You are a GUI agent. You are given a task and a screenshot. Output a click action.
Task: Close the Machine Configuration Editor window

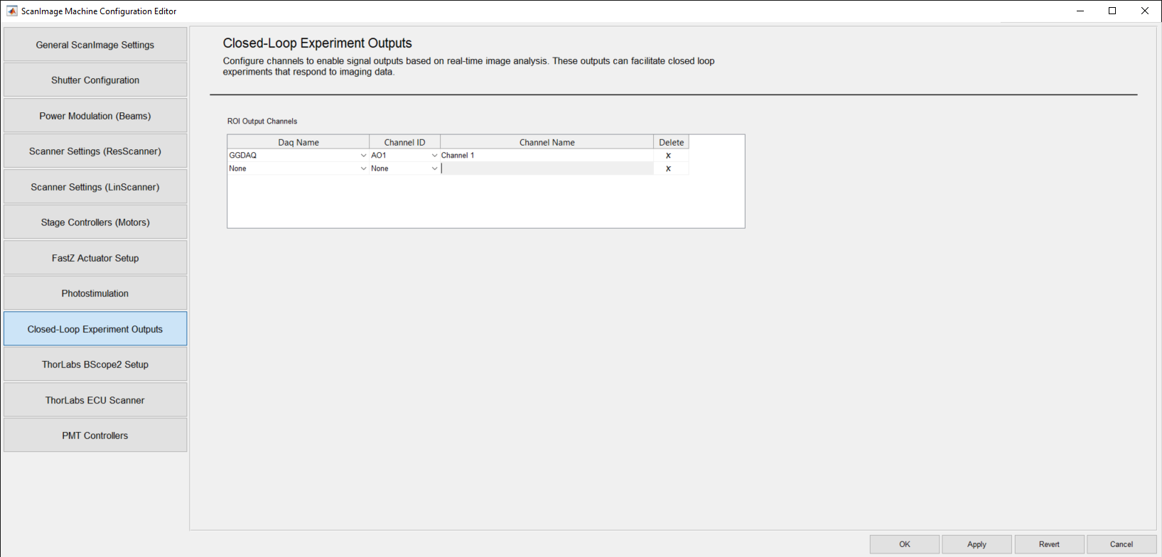pyautogui.click(x=1145, y=11)
